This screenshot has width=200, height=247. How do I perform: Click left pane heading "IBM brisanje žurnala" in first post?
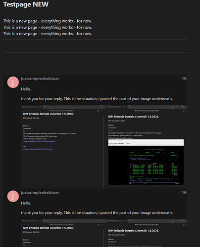coord(48,114)
